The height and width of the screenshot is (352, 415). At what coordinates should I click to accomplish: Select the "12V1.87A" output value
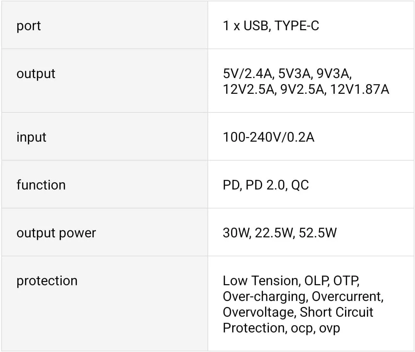(x=359, y=89)
